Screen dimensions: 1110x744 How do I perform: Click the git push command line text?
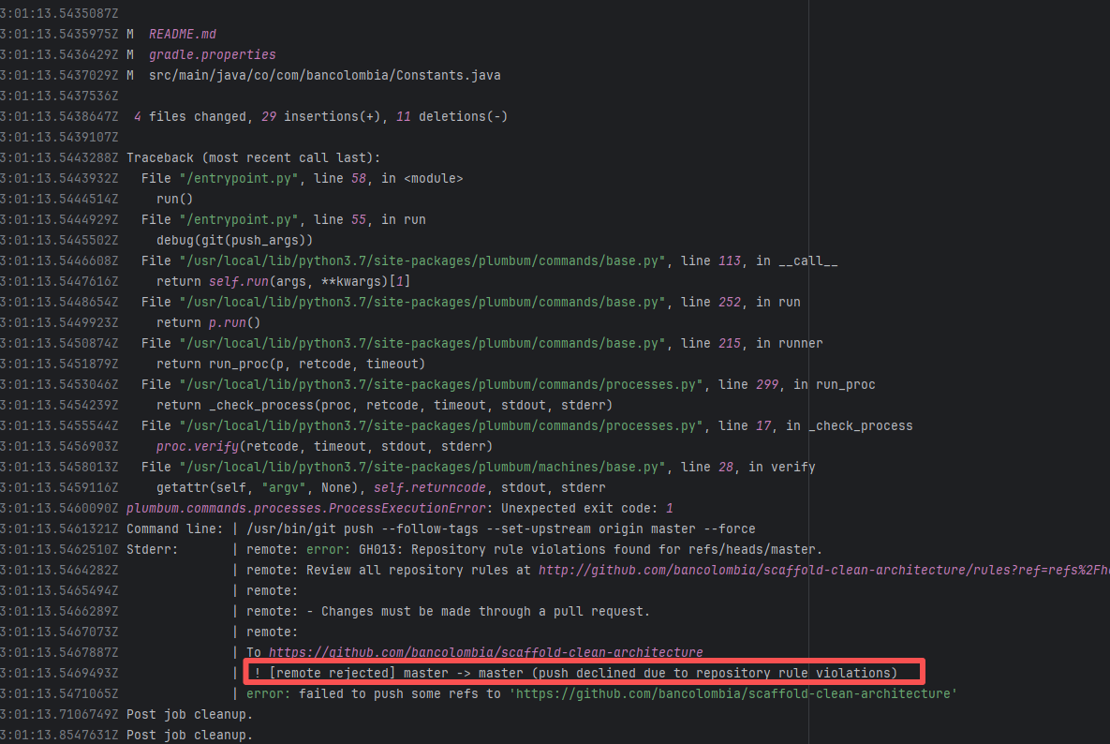[x=500, y=528]
